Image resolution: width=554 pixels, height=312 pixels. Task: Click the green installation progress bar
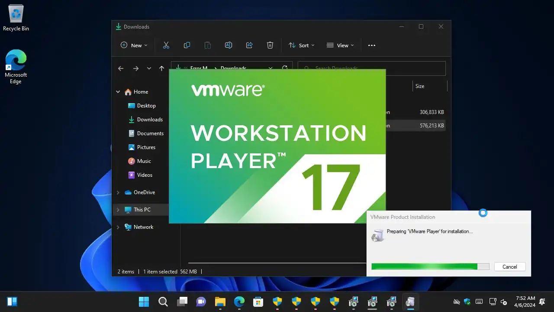pyautogui.click(x=430, y=266)
